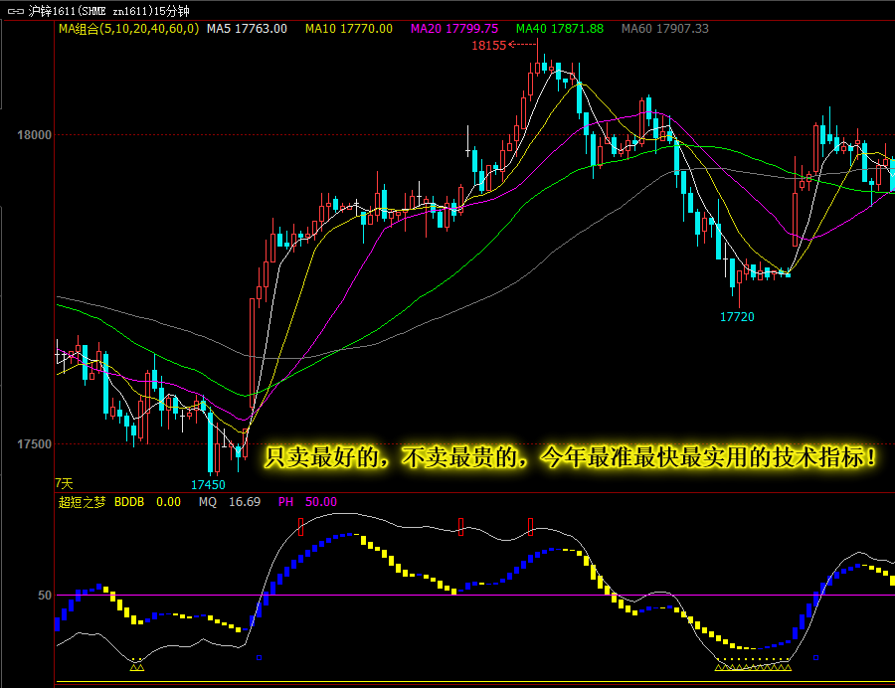Screen dimensions: 895x688
Task: Click the MA10 17770.00 value
Action: pos(349,29)
